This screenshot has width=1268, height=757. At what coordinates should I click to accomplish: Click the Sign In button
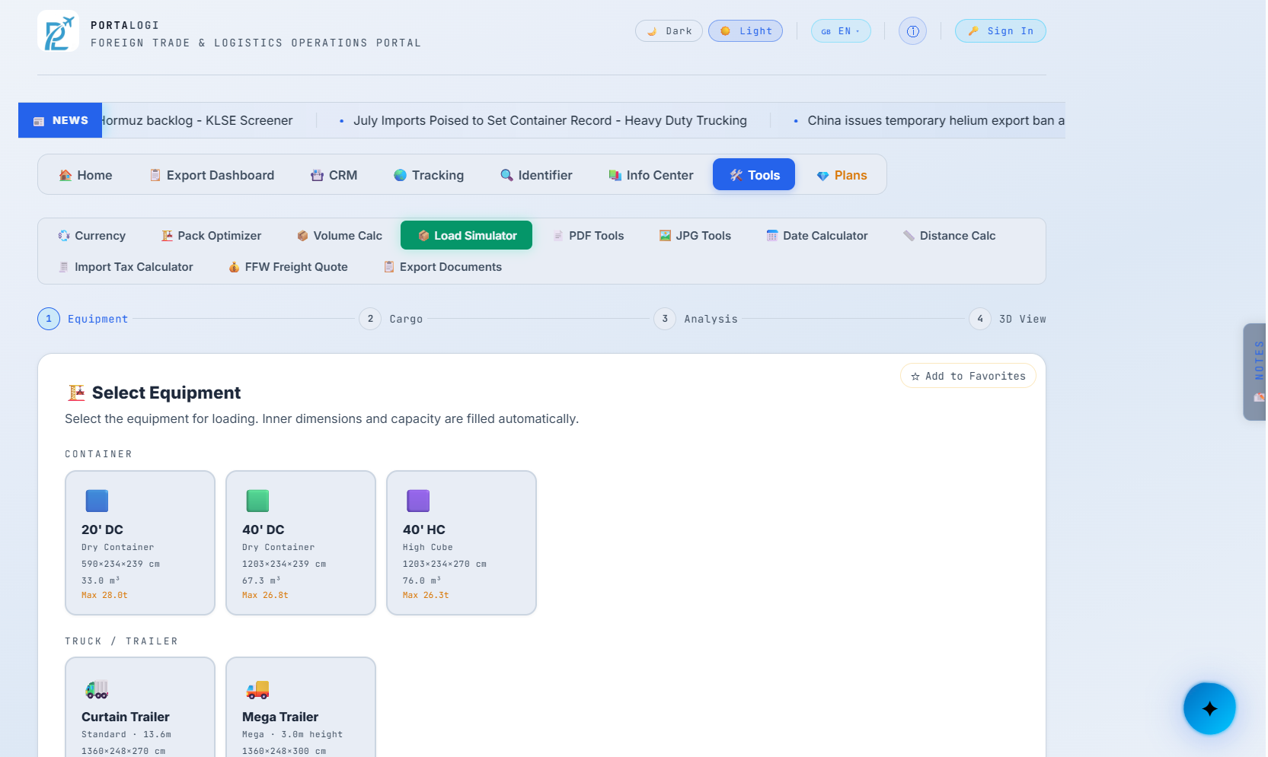pos(1001,31)
